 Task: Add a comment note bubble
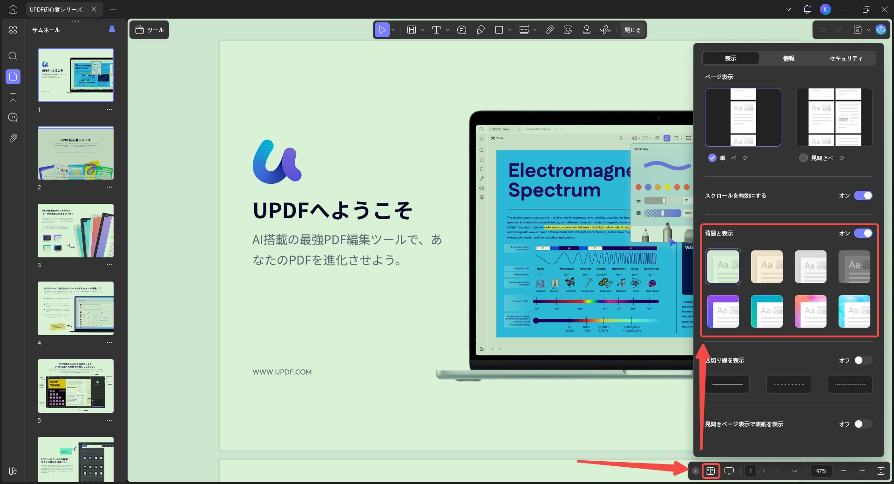click(462, 30)
